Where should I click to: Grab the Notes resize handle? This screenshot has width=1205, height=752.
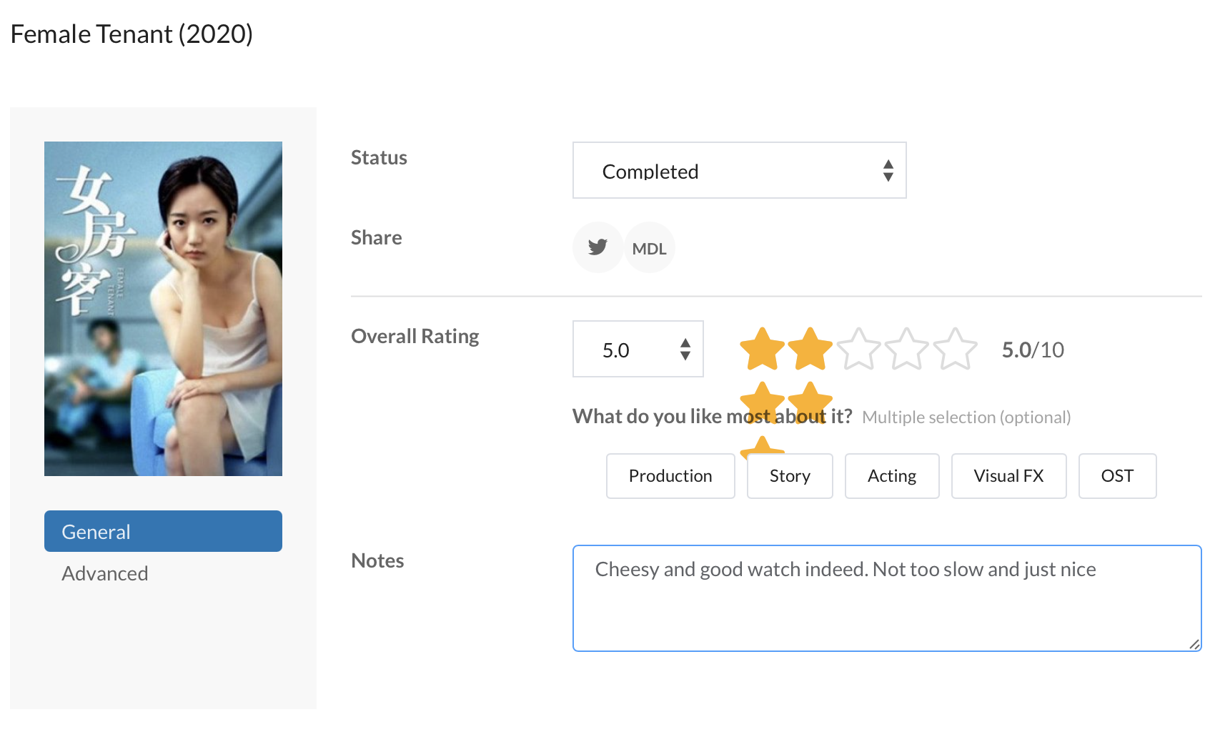tap(1194, 644)
